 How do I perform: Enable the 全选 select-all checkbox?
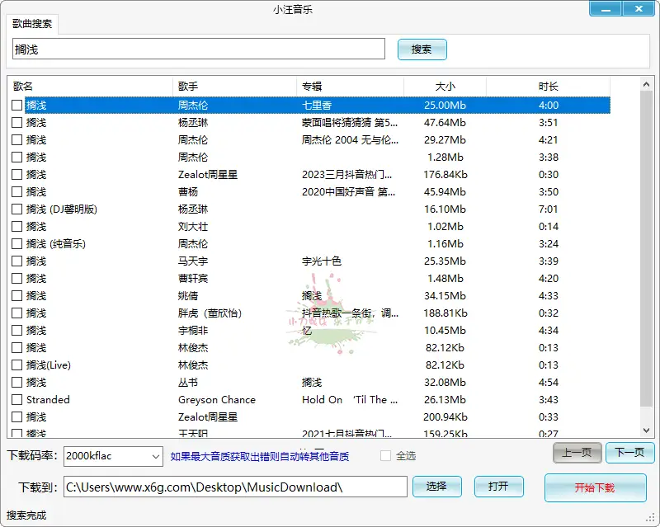(x=384, y=456)
